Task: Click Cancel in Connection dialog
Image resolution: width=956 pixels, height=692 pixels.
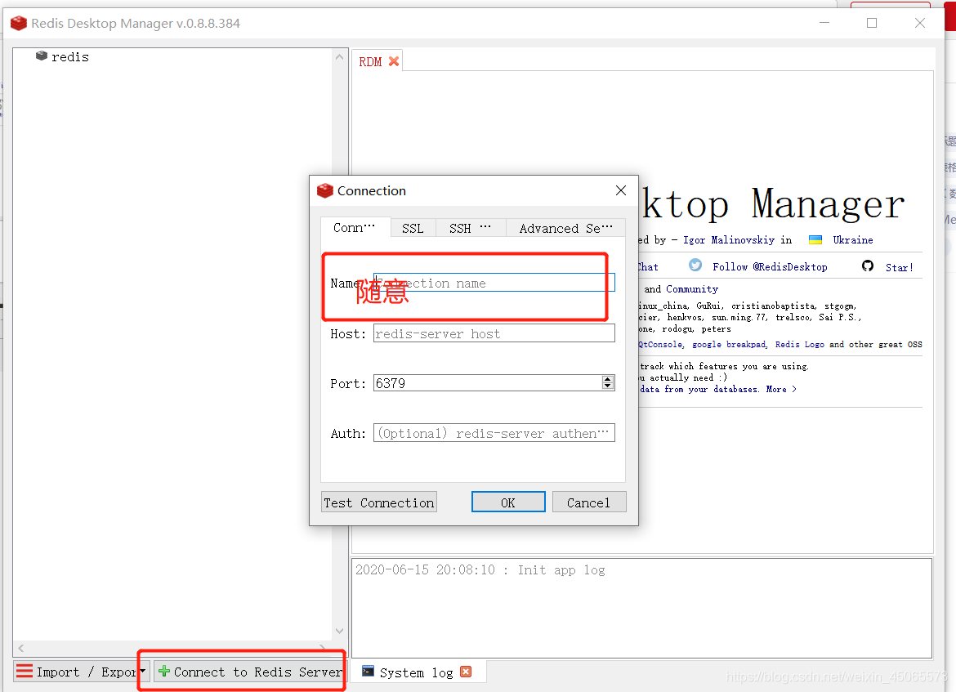Action: coord(589,502)
